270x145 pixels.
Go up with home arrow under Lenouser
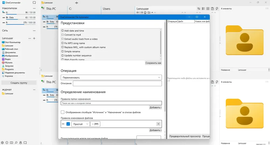coord(145,12)
